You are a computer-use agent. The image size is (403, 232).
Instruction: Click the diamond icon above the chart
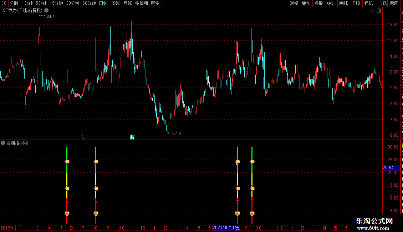(x=372, y=11)
